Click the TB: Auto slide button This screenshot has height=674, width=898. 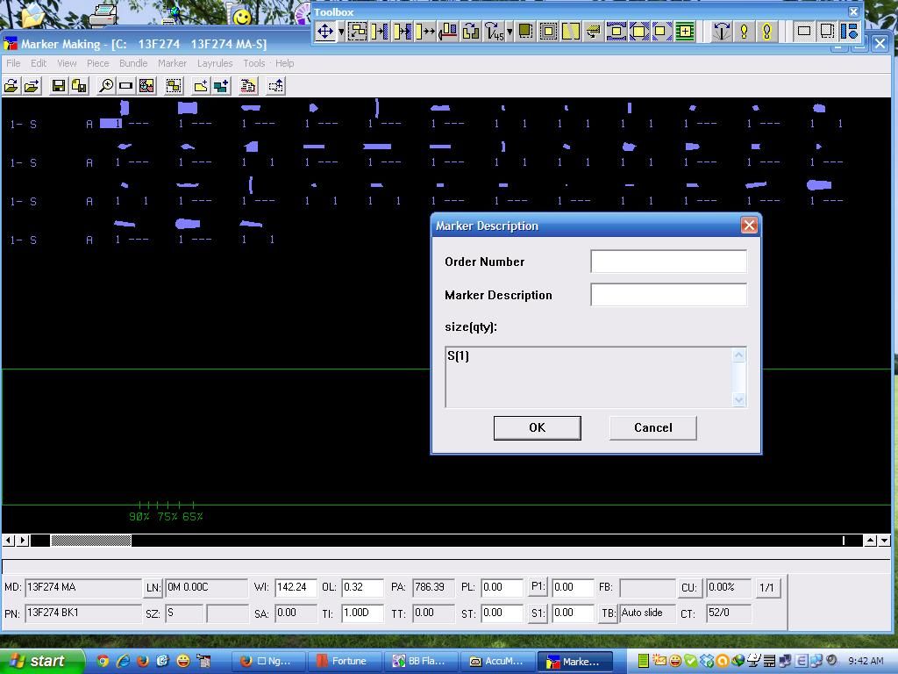click(608, 613)
